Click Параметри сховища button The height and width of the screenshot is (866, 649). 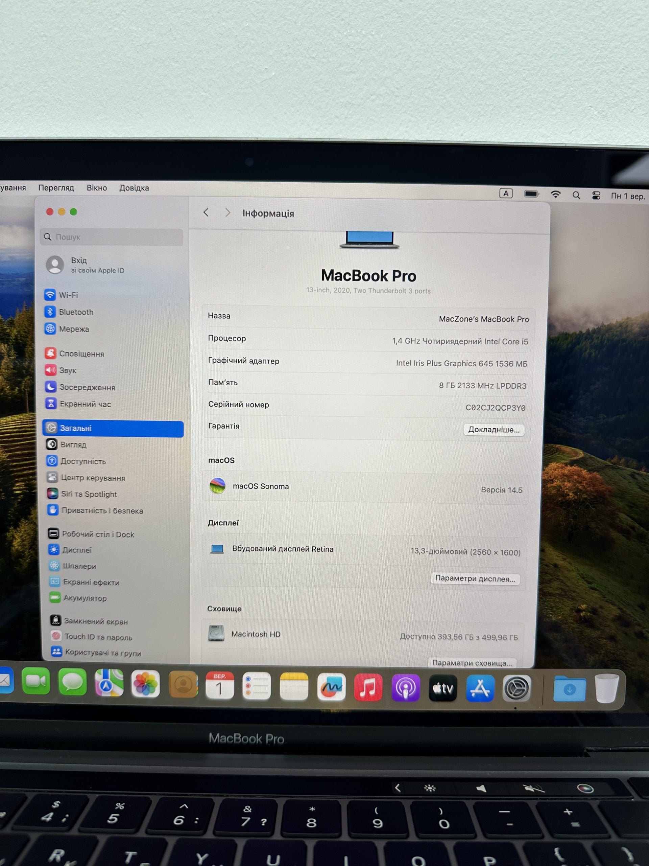[x=472, y=663]
